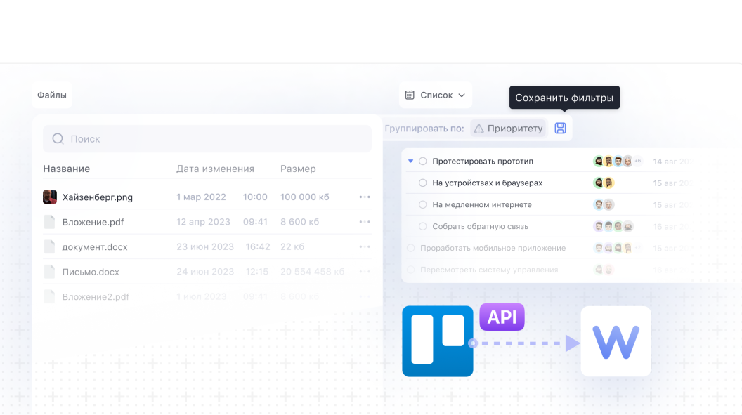Open options menu for Вложение.pdf
This screenshot has height=415, width=742.
coord(364,221)
